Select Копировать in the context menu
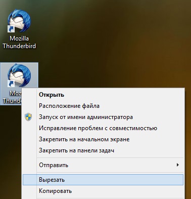This screenshot has width=191, height=199. point(103,191)
